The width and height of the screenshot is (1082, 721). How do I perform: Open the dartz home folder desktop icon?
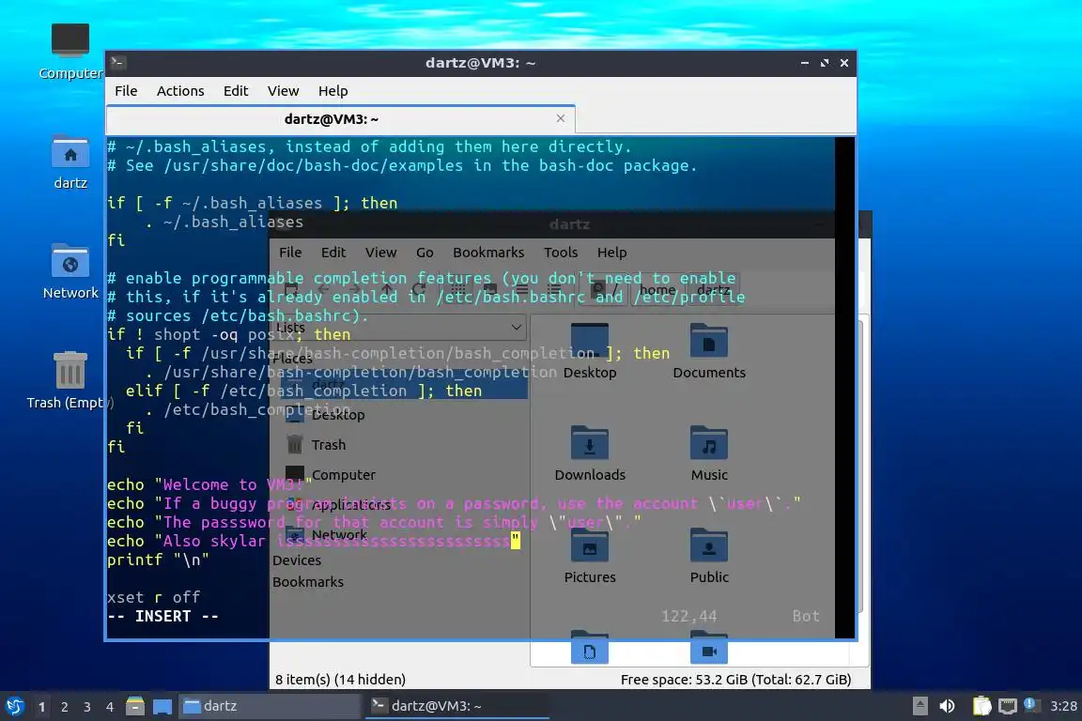[x=70, y=162]
